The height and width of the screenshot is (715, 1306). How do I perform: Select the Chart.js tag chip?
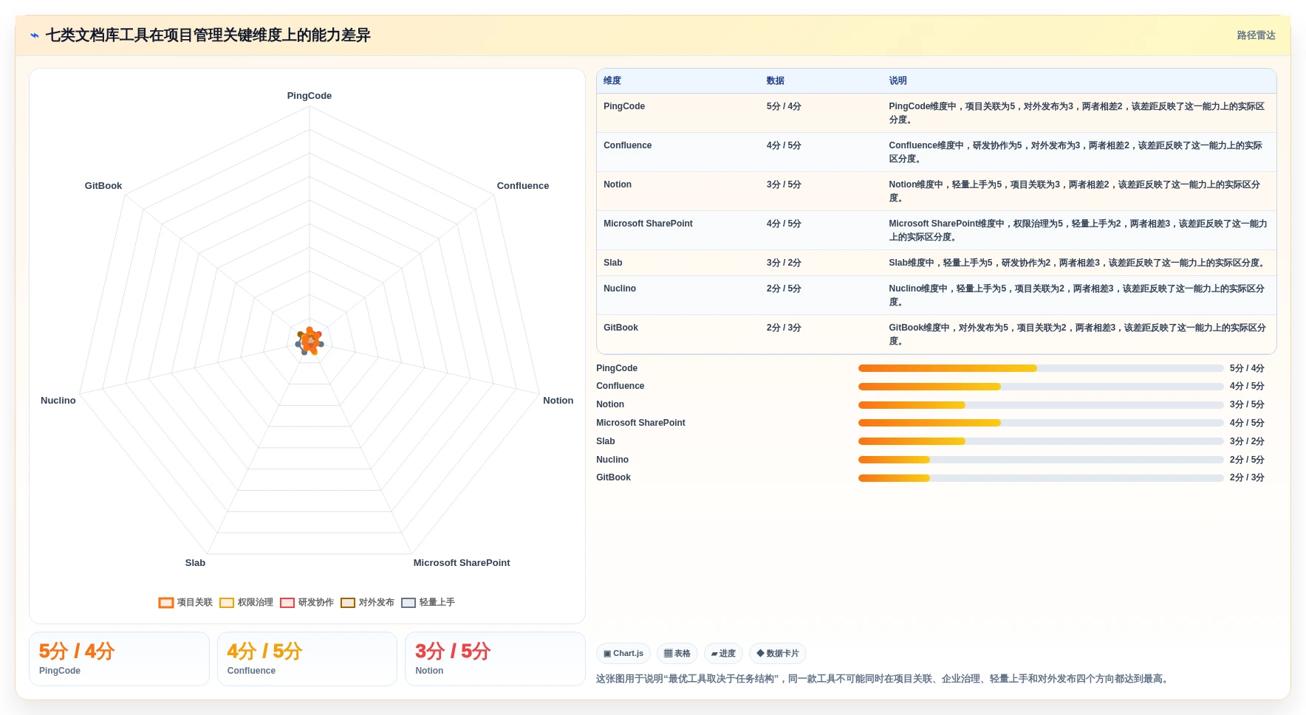coord(623,654)
